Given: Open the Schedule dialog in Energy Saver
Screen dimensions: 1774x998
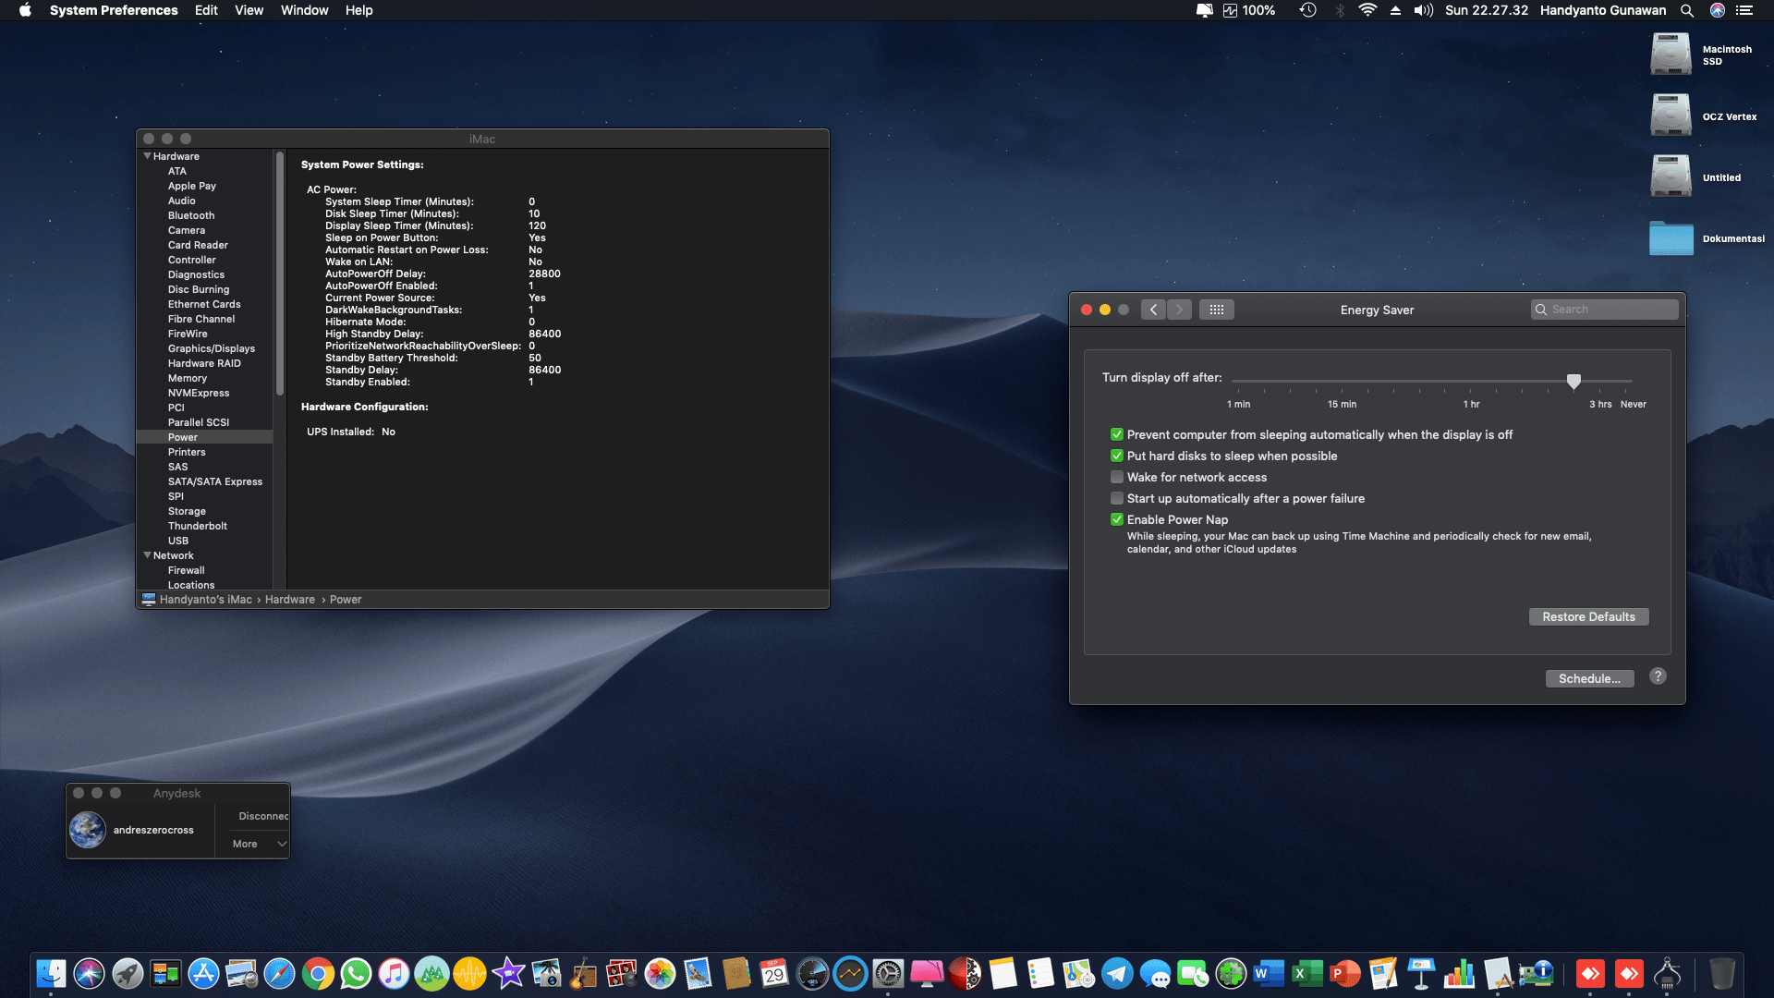Looking at the screenshot, I should [1589, 678].
